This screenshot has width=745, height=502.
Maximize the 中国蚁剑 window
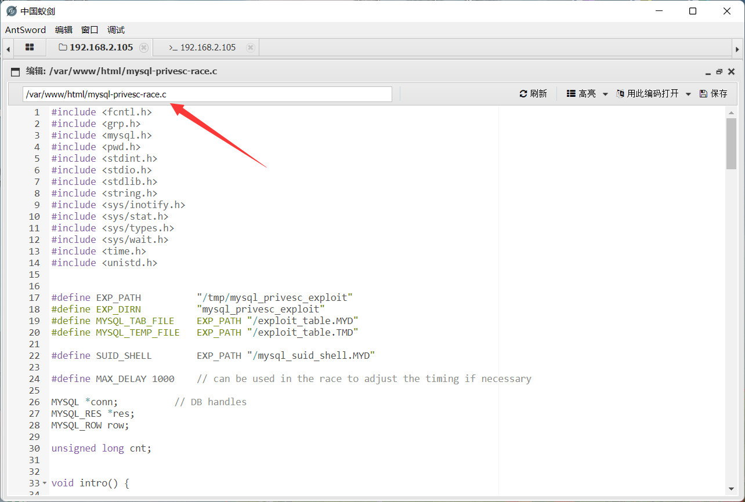click(693, 11)
